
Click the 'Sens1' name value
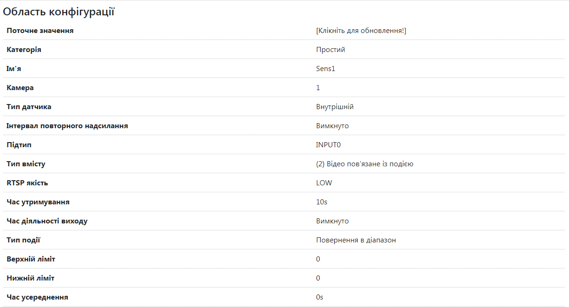click(325, 69)
